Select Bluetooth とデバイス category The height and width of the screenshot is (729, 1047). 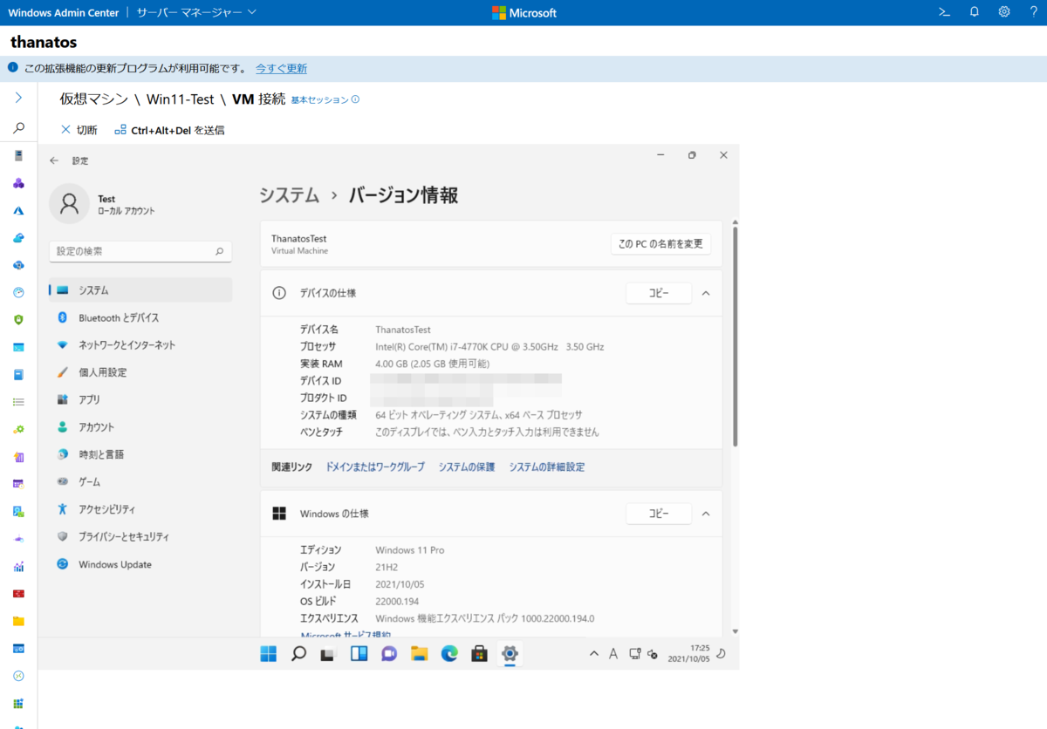click(140, 317)
